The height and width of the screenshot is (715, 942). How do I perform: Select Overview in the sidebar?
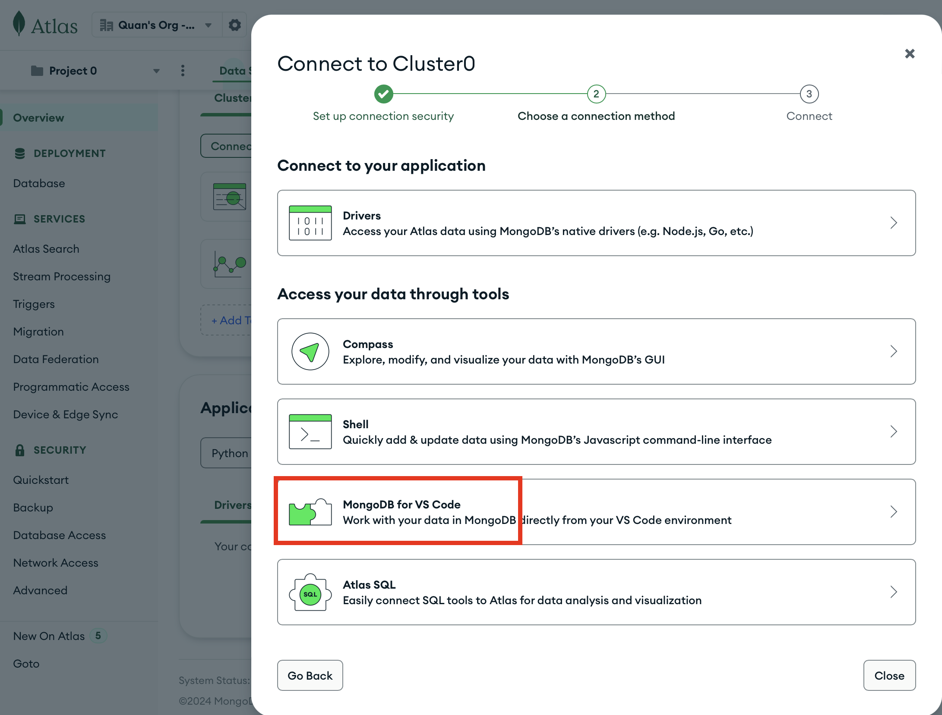click(79, 118)
